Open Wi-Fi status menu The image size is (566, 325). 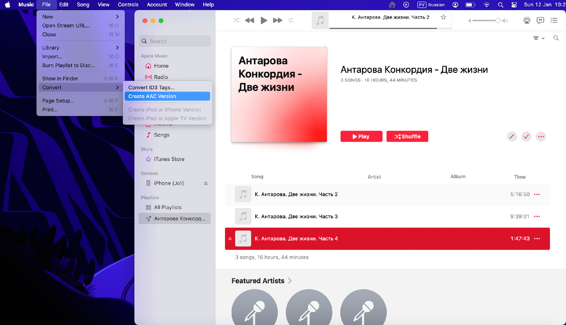[487, 5]
